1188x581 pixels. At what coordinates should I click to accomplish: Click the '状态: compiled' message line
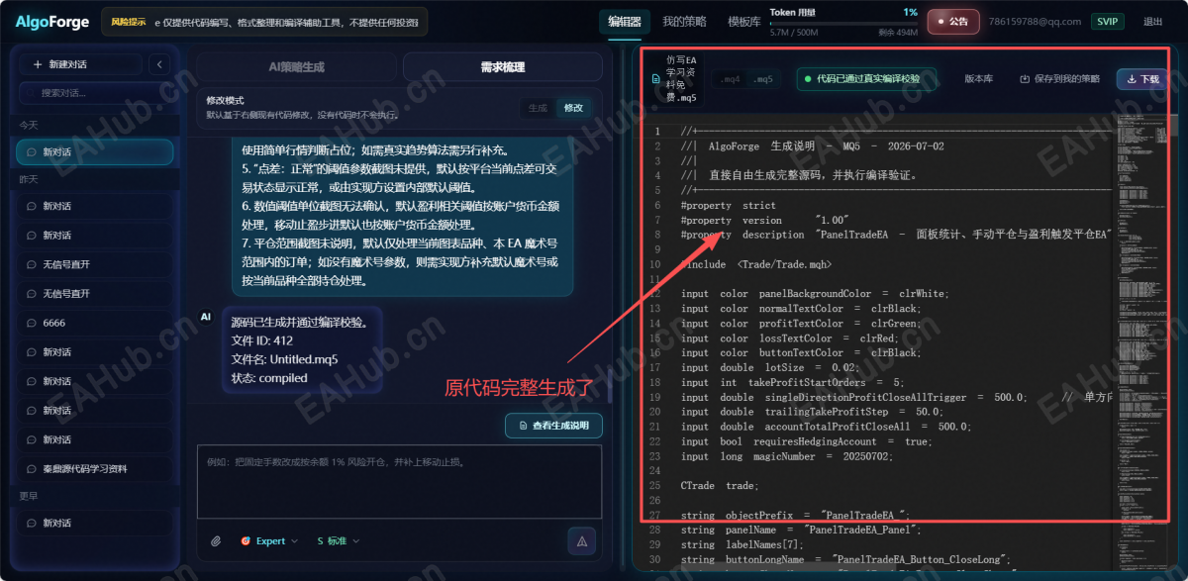(269, 378)
